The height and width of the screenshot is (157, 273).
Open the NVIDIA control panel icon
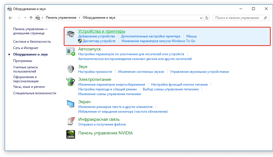coord(70,134)
